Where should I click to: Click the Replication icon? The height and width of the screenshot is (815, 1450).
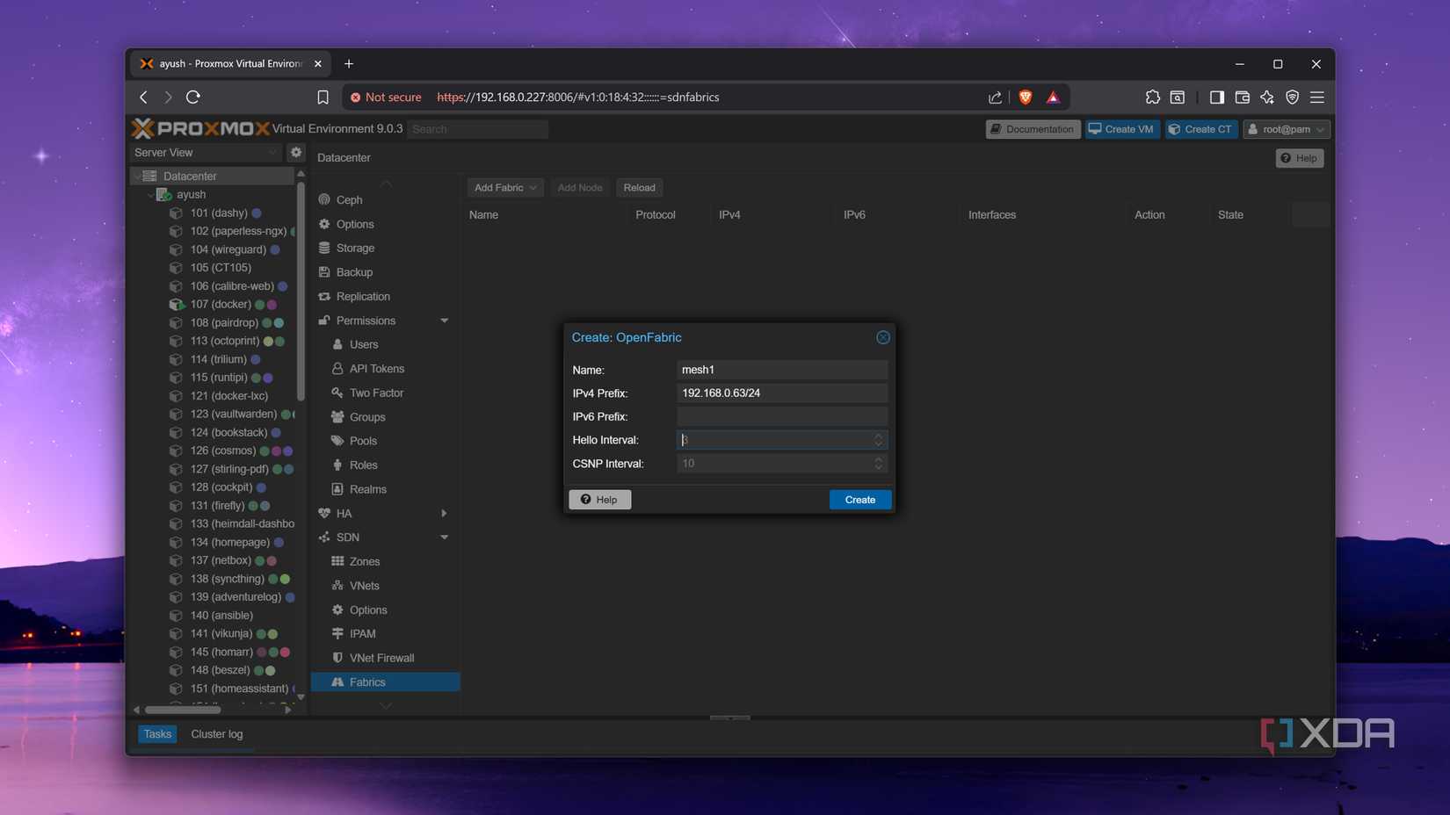325,296
